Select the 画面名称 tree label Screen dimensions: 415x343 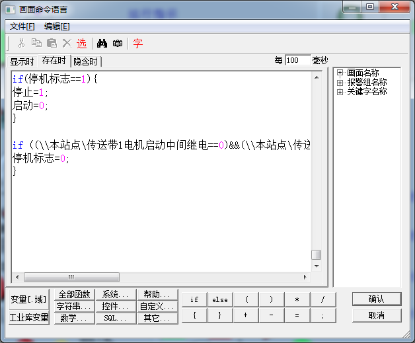(363, 73)
